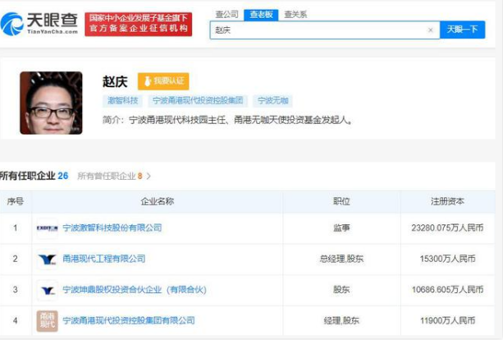The width and height of the screenshot is (503, 340).
Task: Switch to the 查公司 tab
Action: pos(226,15)
